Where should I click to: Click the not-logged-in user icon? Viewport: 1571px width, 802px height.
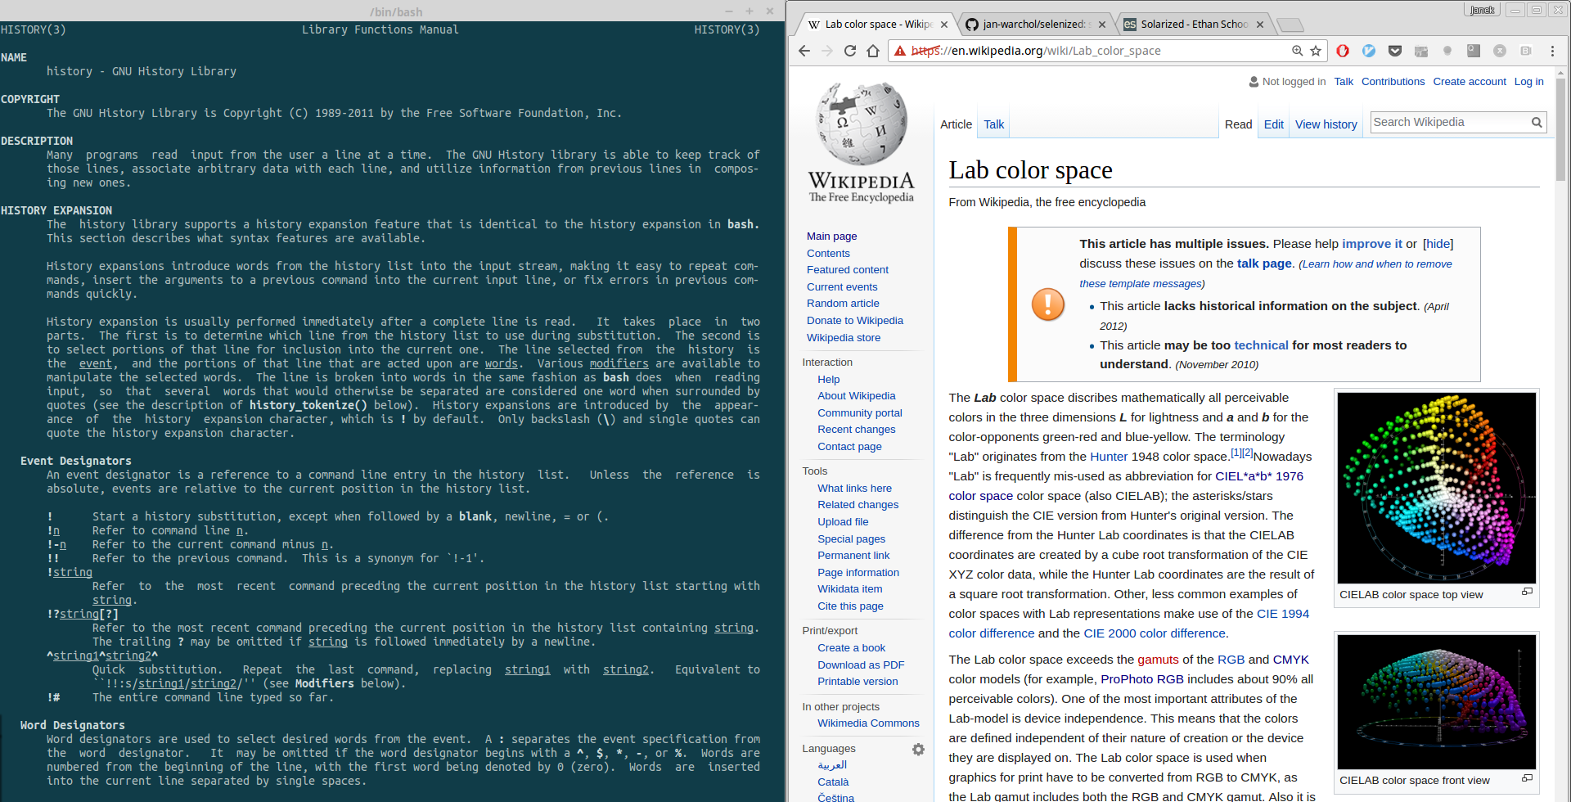[x=1254, y=82]
